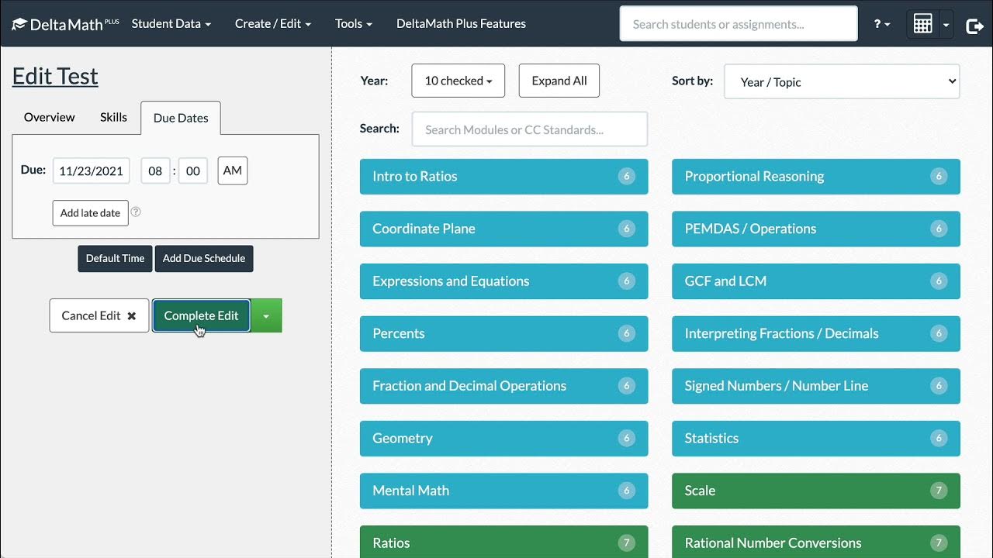Open the Tools menu
This screenshot has width=993, height=558.
354,24
